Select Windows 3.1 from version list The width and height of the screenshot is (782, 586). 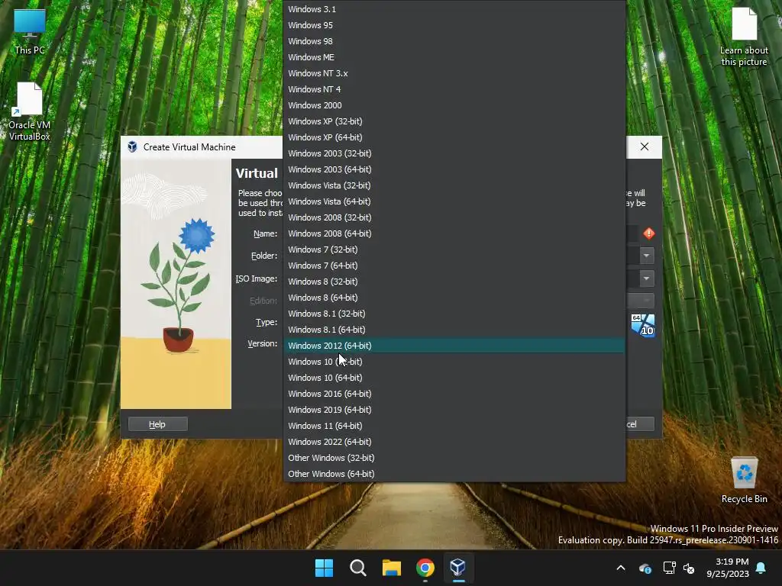[x=454, y=9]
